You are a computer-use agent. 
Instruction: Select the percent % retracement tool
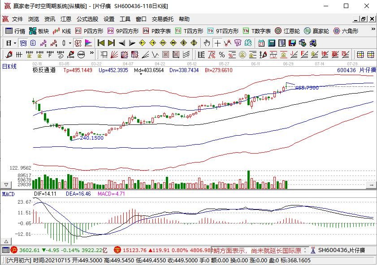pos(222,55)
